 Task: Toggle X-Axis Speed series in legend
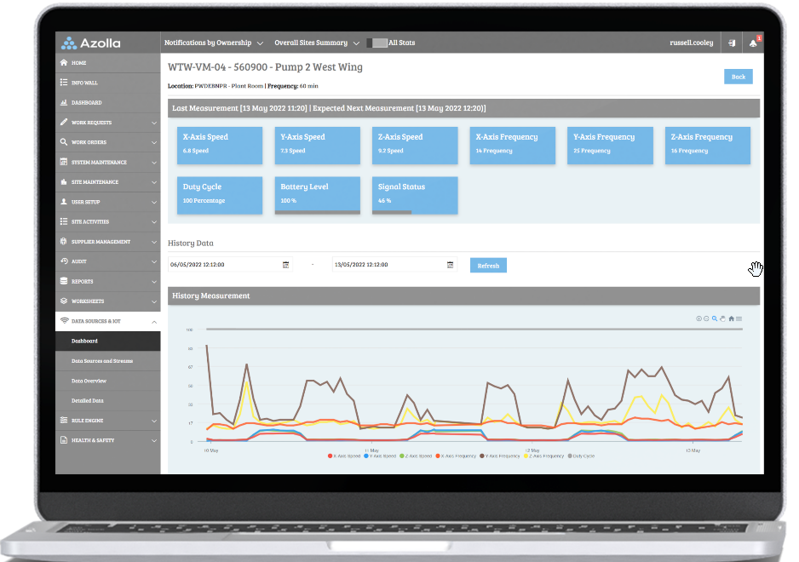coord(344,456)
